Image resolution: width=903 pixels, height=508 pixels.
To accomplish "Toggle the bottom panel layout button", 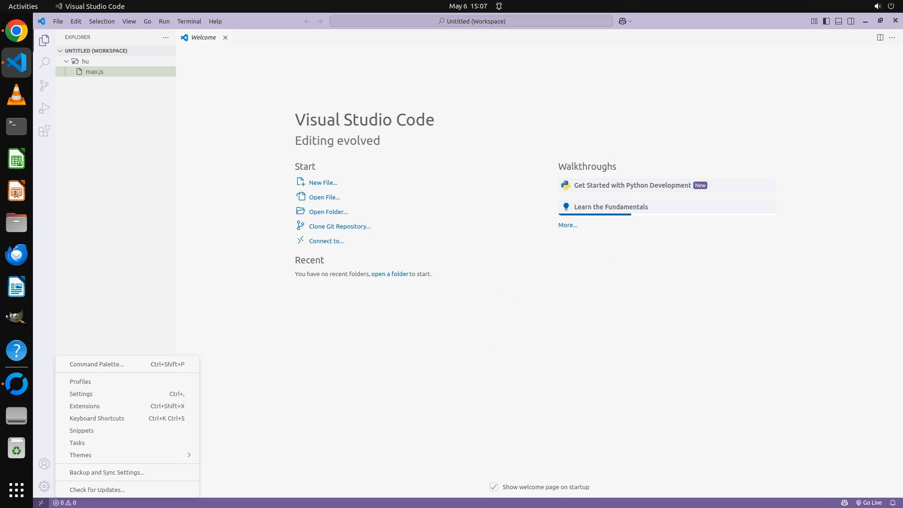I will tap(839, 21).
